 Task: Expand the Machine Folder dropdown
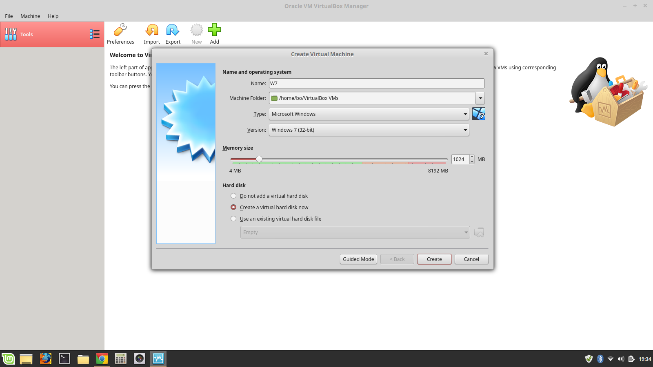click(x=480, y=98)
